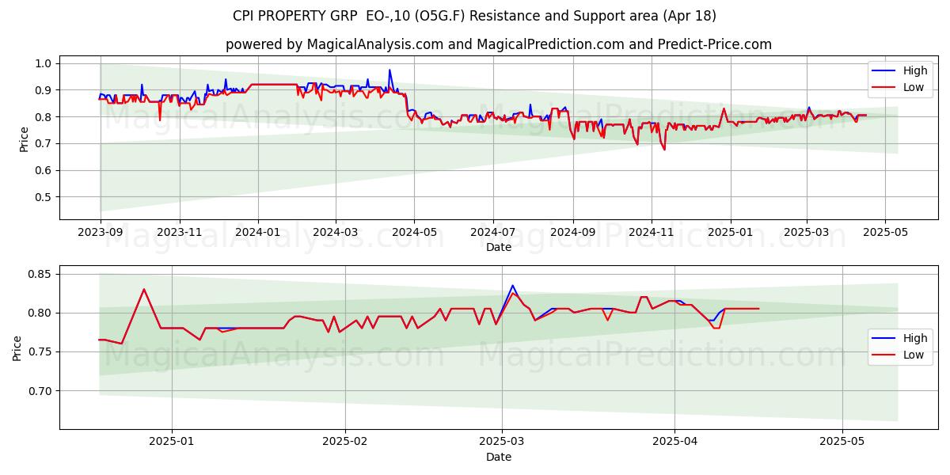Click the lower chart's '2025-05' date label
This screenshot has height=475, width=950.
click(x=843, y=443)
